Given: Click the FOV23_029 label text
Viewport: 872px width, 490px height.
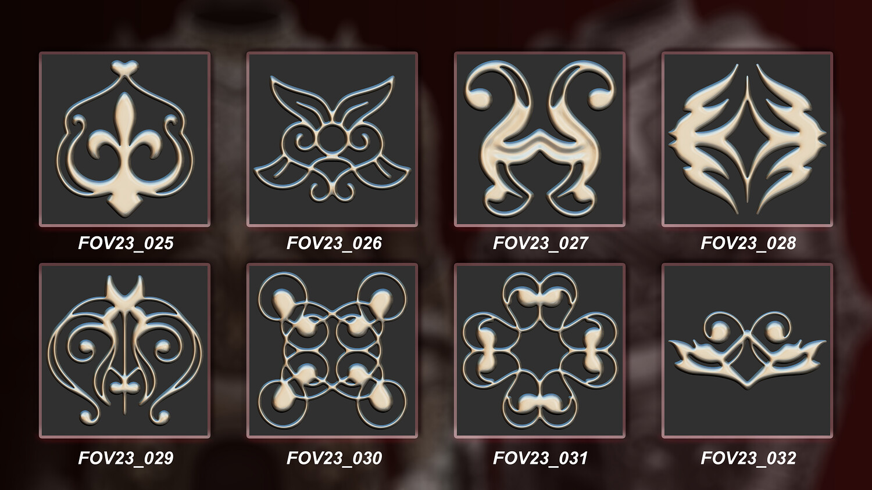Looking at the screenshot, I should (x=126, y=458).
